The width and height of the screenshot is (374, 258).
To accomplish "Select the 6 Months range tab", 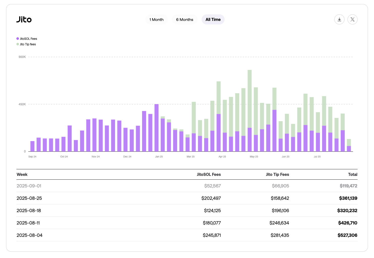I will point(184,19).
